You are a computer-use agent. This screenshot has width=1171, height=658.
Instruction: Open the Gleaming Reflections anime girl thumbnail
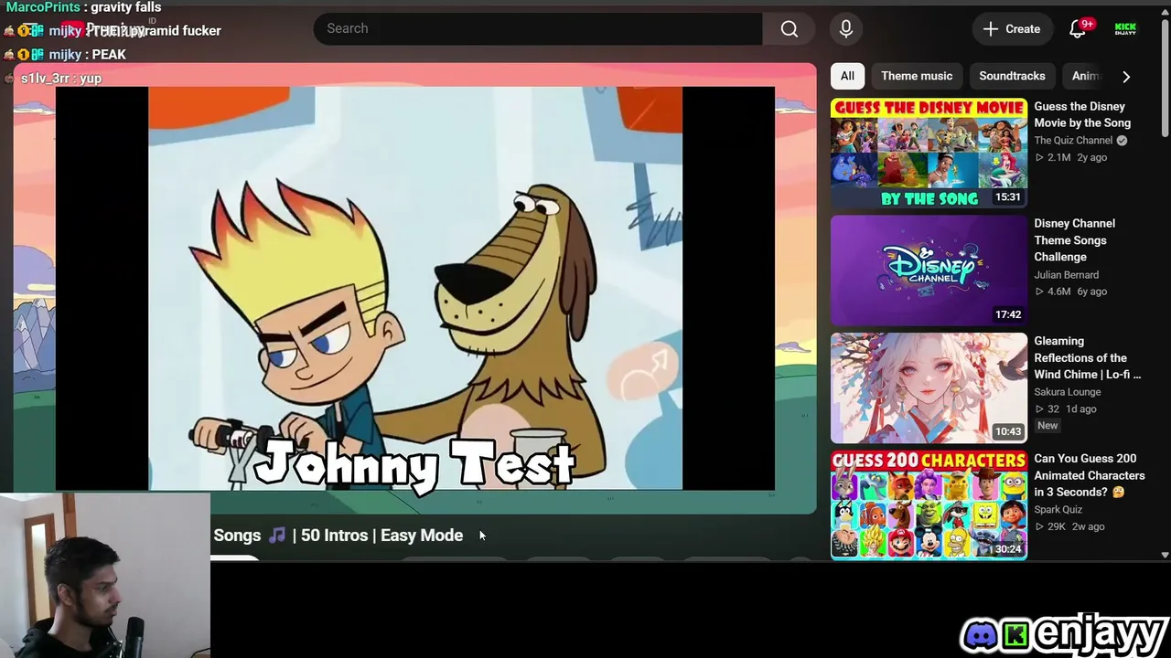929,387
